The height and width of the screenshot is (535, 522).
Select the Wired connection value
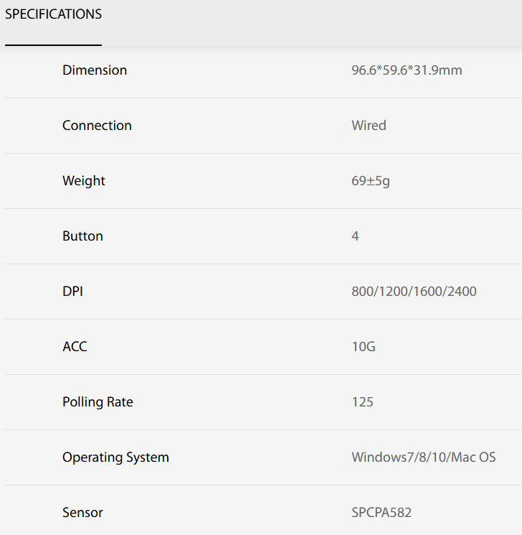(x=369, y=126)
